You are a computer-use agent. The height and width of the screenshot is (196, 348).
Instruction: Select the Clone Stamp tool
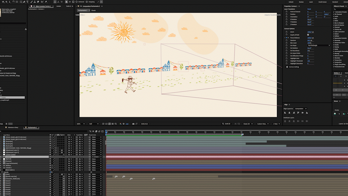(x=35, y=2)
